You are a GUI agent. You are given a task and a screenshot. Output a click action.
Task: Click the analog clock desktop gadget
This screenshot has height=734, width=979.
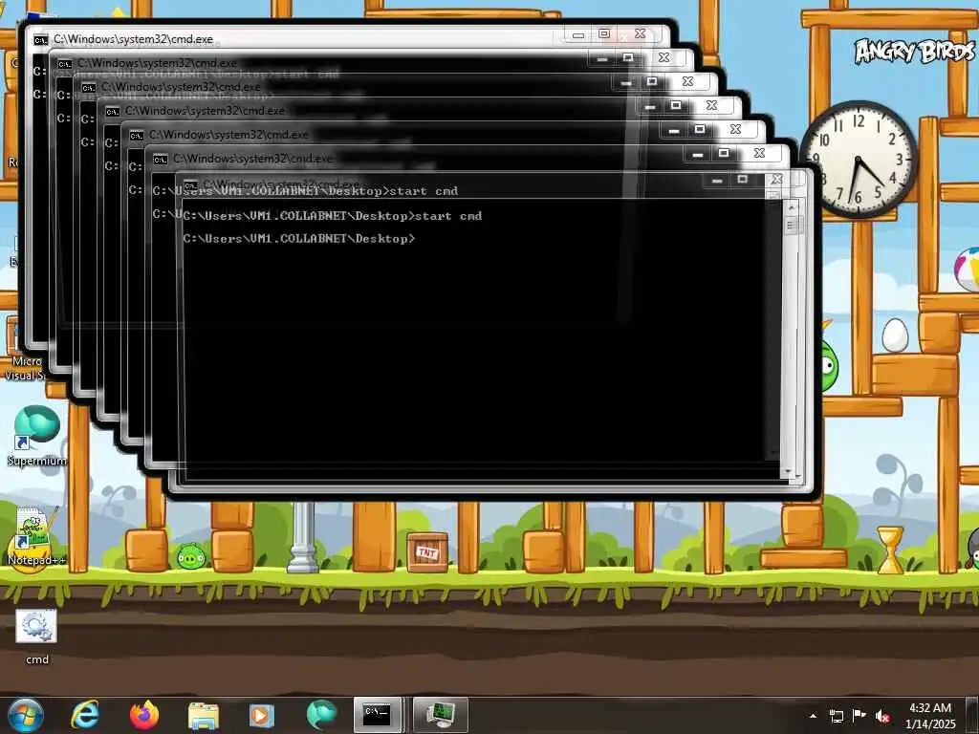[859, 160]
